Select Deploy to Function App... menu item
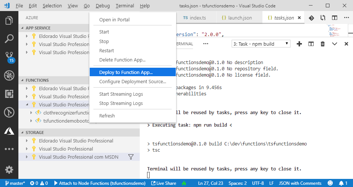 [132, 72]
